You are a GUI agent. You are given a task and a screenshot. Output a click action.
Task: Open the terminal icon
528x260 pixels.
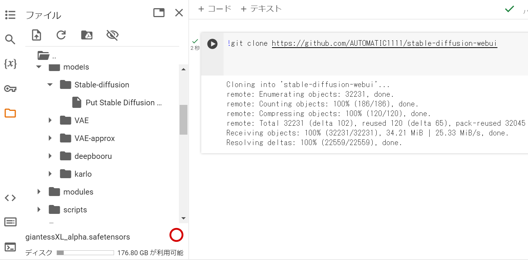click(10, 247)
